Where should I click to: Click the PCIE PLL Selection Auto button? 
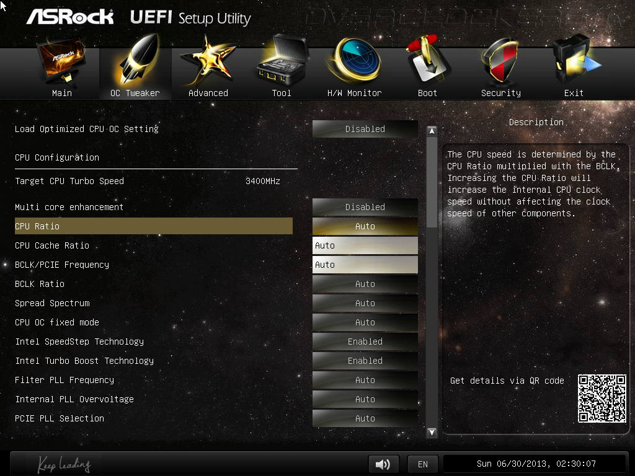(365, 418)
